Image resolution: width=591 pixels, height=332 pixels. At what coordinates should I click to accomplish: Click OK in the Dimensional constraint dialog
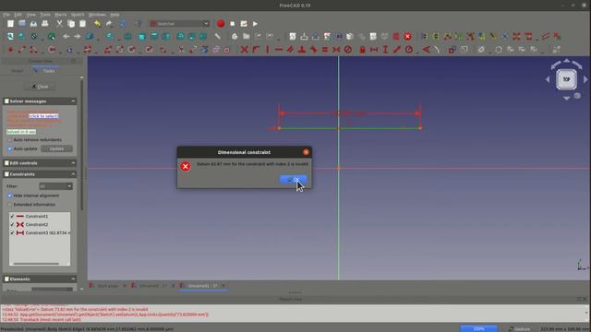294,180
